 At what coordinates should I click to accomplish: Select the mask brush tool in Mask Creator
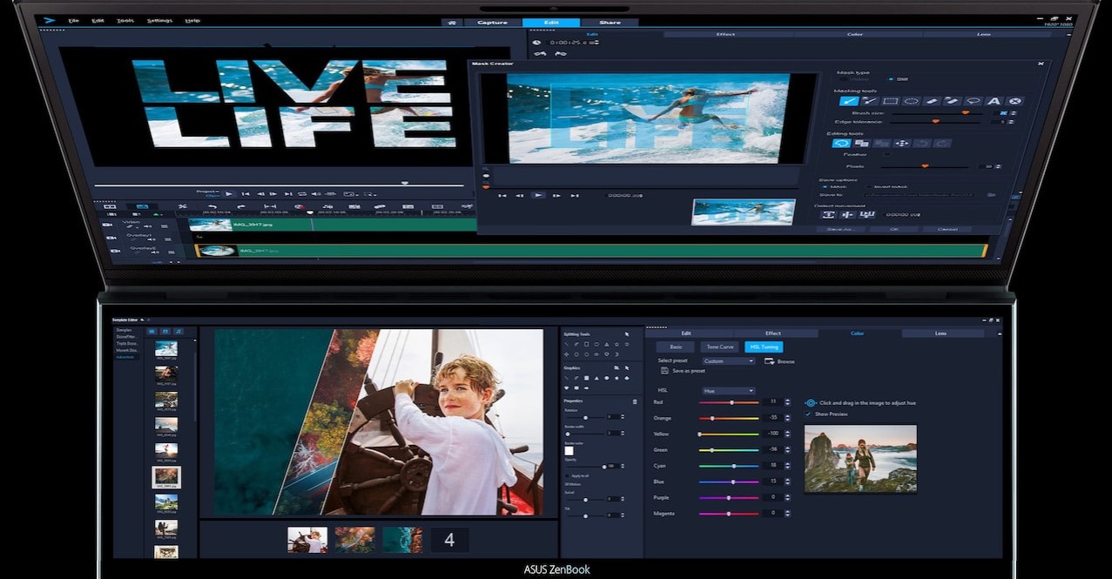847,102
